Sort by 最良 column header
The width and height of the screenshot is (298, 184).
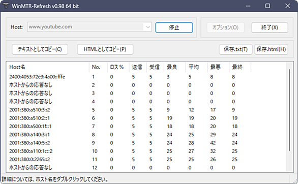[174, 67]
